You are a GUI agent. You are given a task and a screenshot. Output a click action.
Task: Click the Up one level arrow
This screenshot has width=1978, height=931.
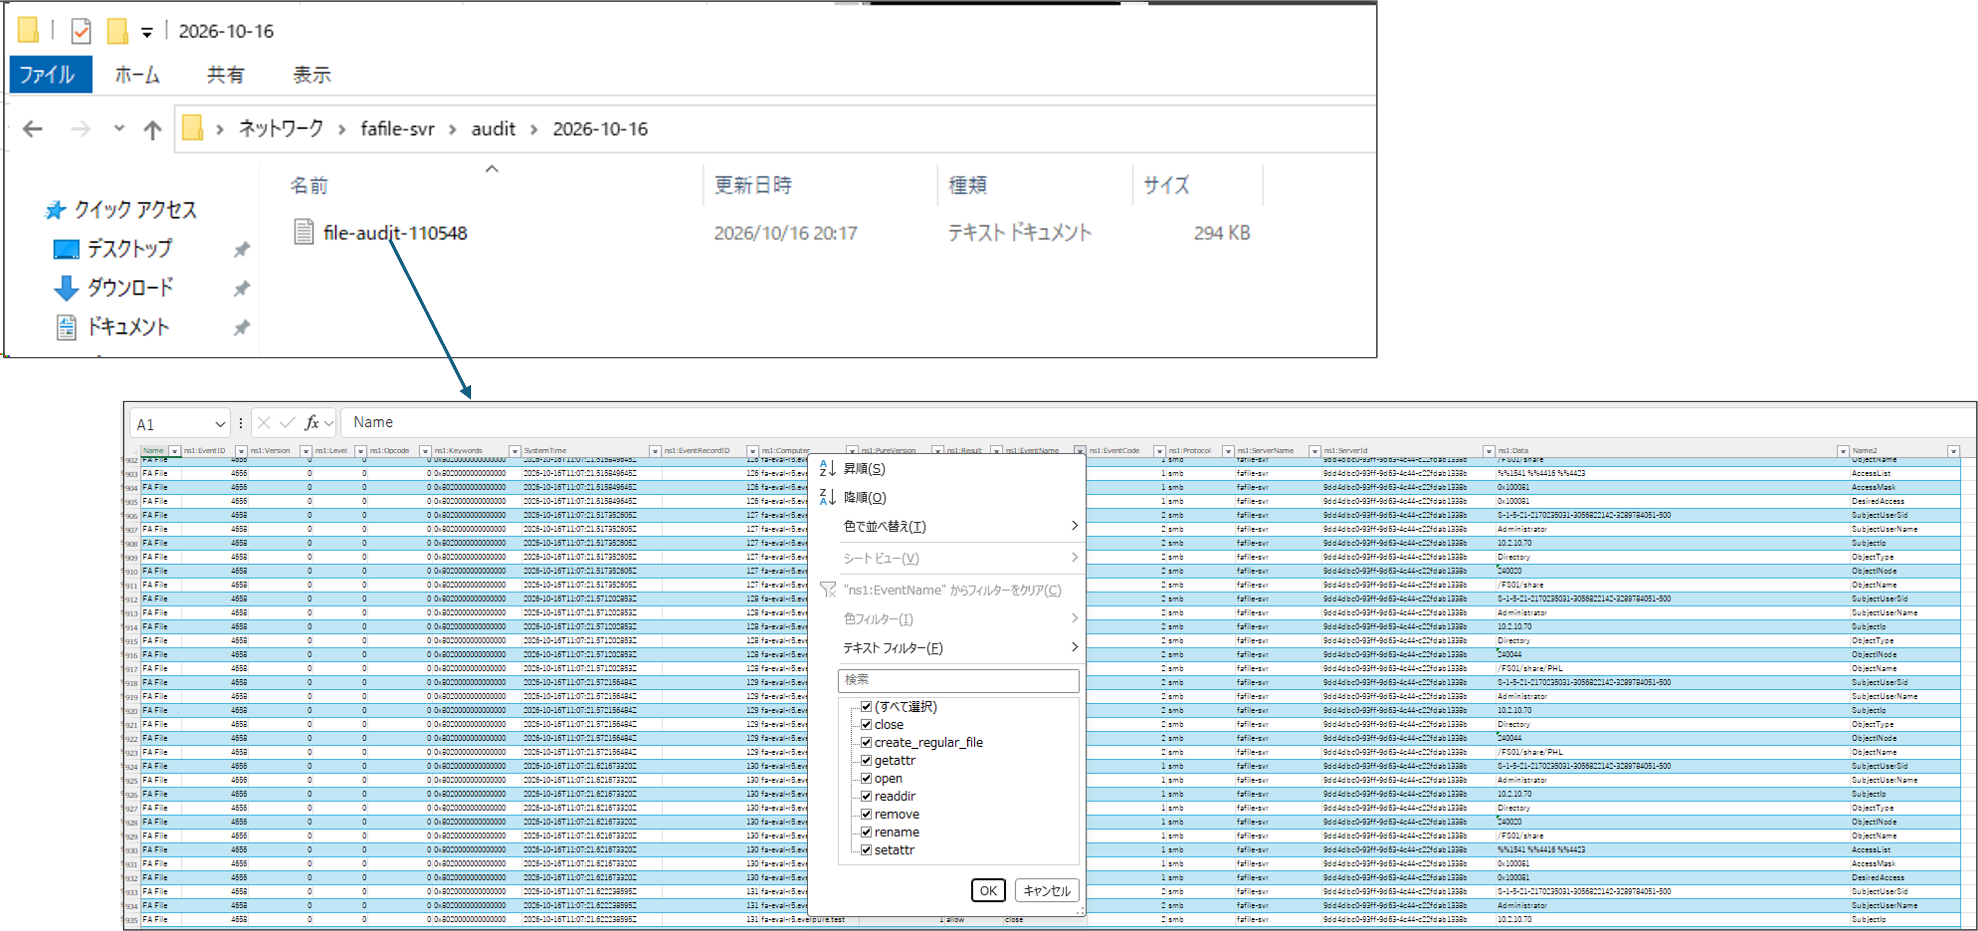[x=152, y=130]
